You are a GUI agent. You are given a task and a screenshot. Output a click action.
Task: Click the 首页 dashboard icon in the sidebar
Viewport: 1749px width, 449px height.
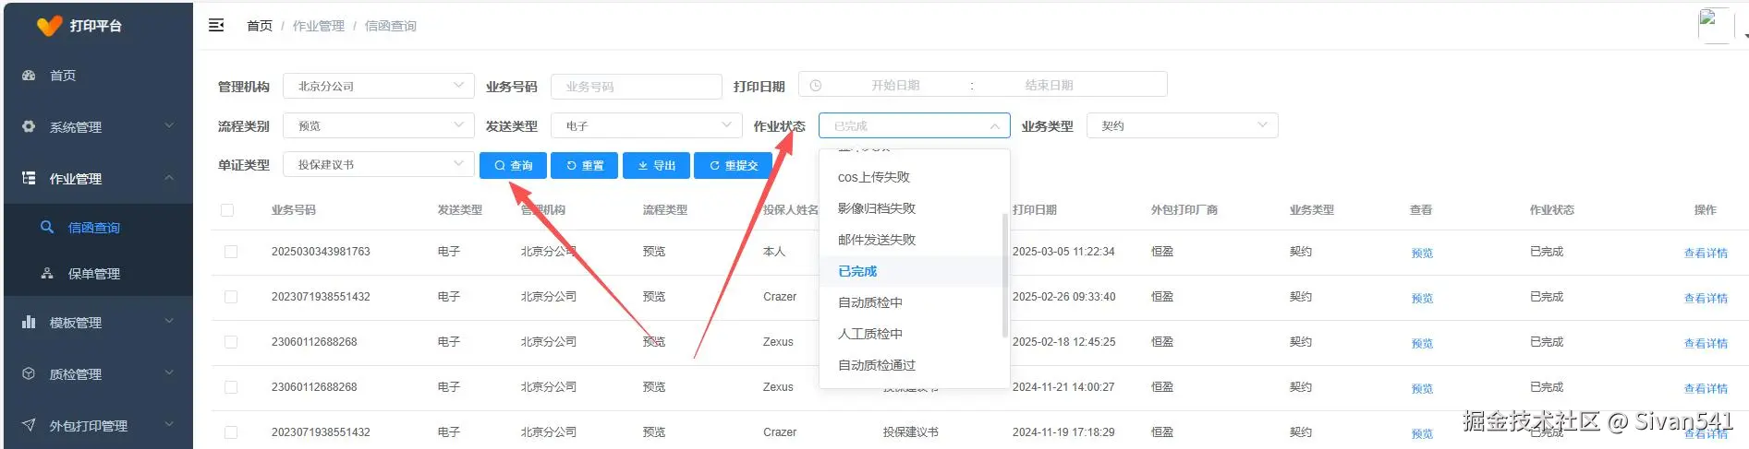point(29,76)
